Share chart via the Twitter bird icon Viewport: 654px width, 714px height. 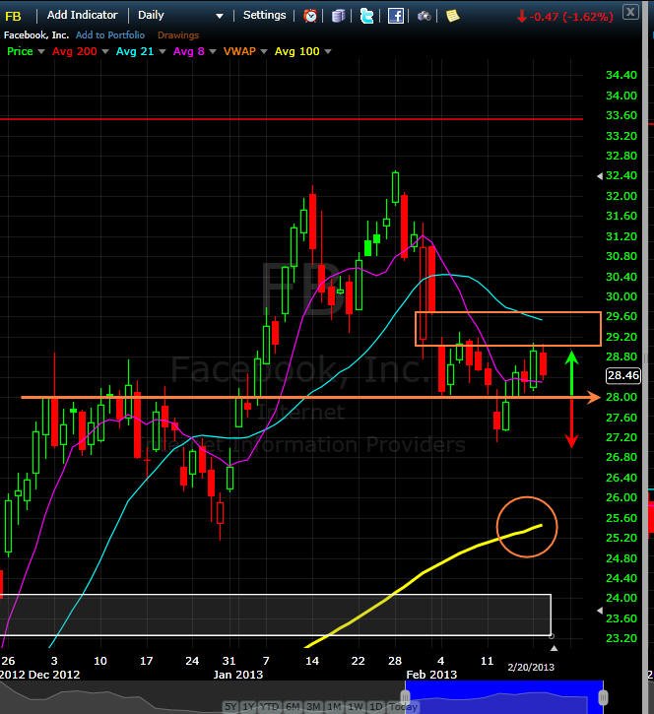[366, 16]
